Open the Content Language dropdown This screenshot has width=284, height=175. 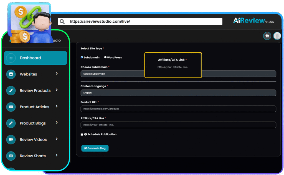coord(178,93)
